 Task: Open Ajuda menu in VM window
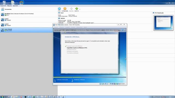[85, 27]
